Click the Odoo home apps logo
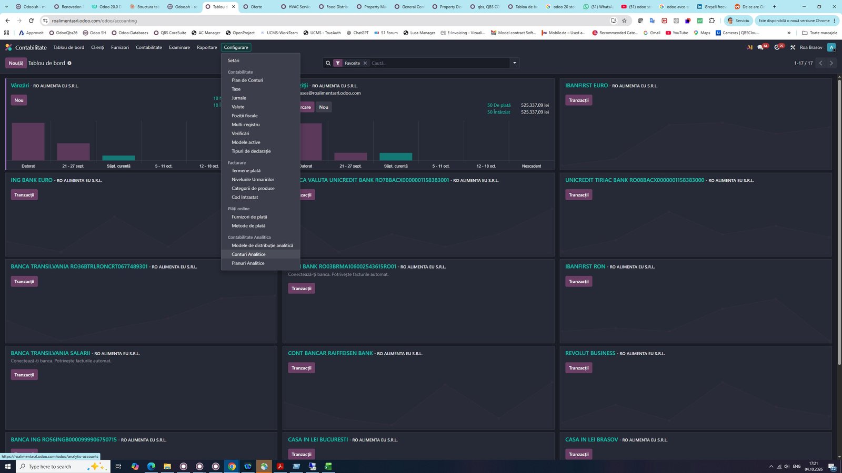This screenshot has width=842, height=473. (8, 47)
